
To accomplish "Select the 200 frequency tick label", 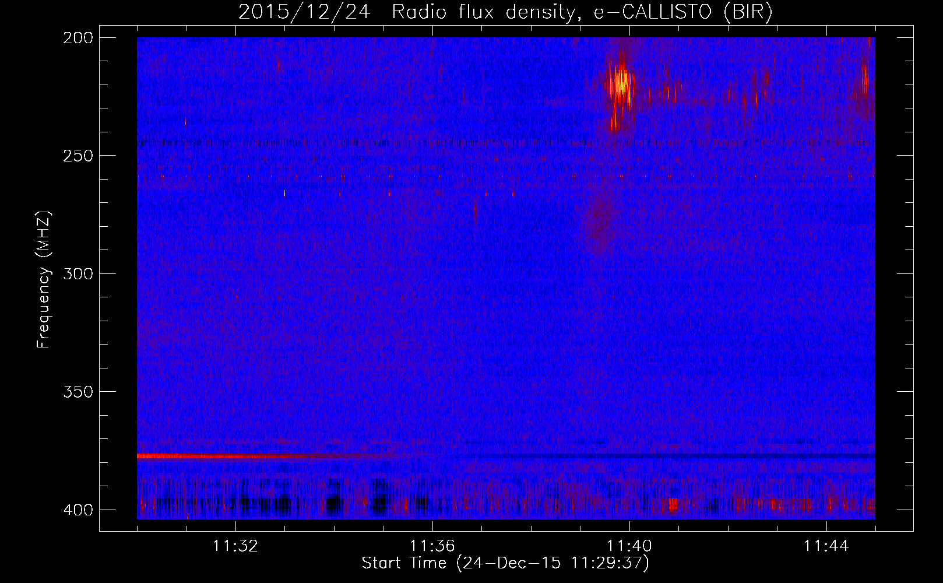I will click(78, 38).
